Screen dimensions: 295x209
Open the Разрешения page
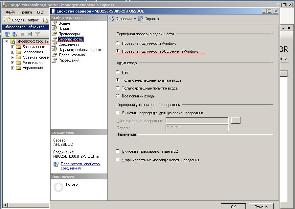[69, 60]
